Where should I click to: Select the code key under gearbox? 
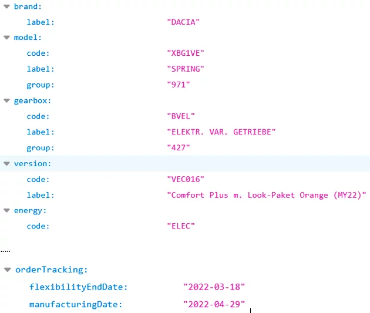coord(38,116)
